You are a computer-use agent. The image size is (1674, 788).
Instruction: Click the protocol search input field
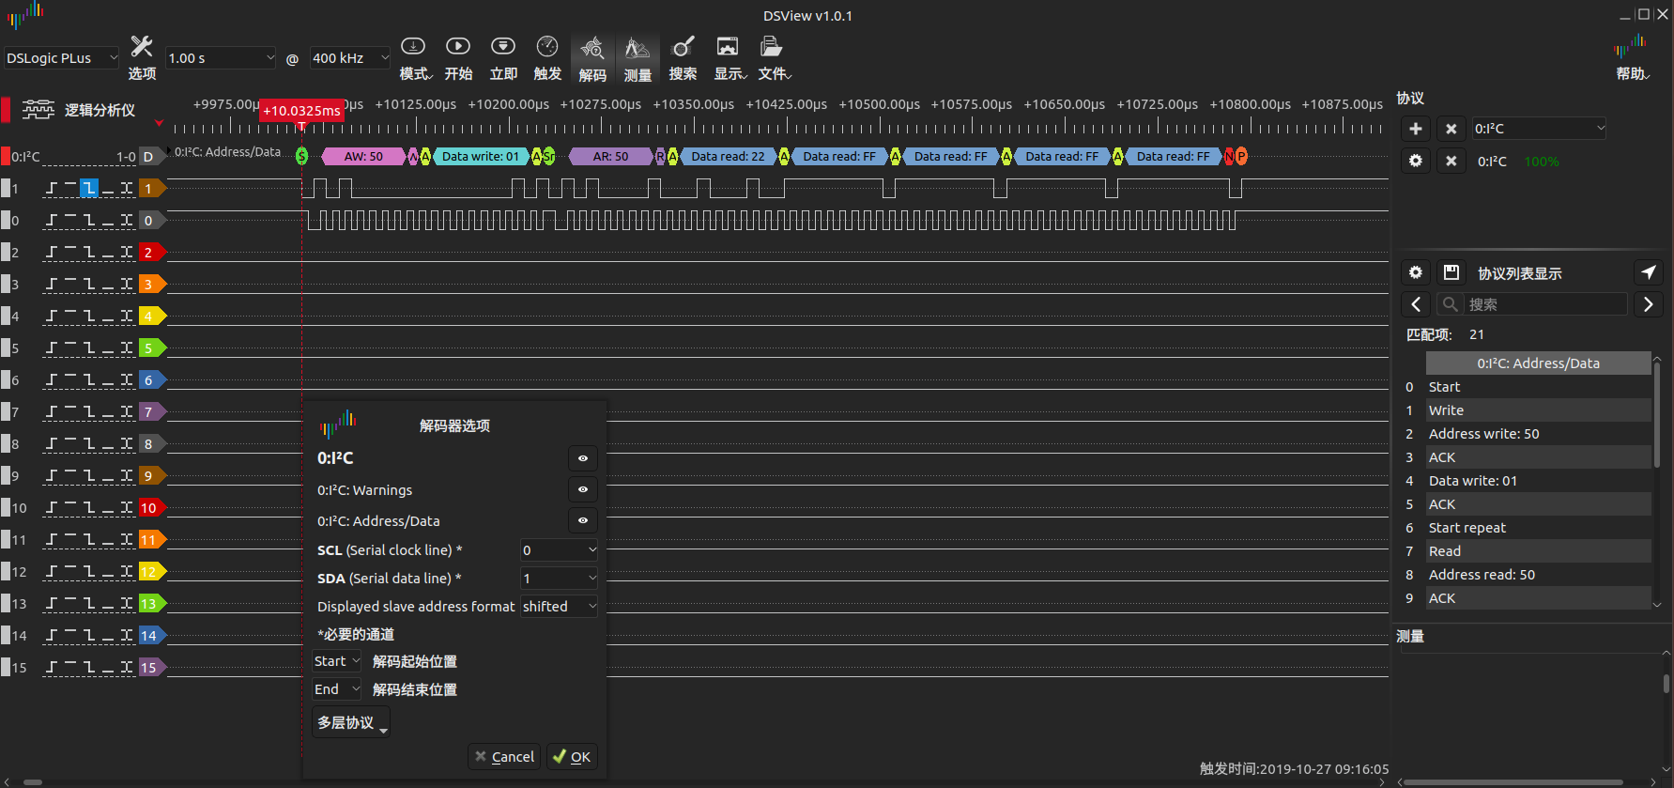[1543, 304]
